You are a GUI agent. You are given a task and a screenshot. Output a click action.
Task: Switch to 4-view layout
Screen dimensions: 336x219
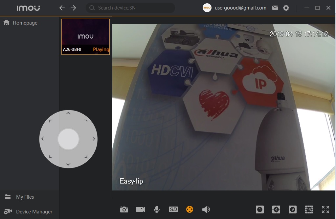coord(276,209)
